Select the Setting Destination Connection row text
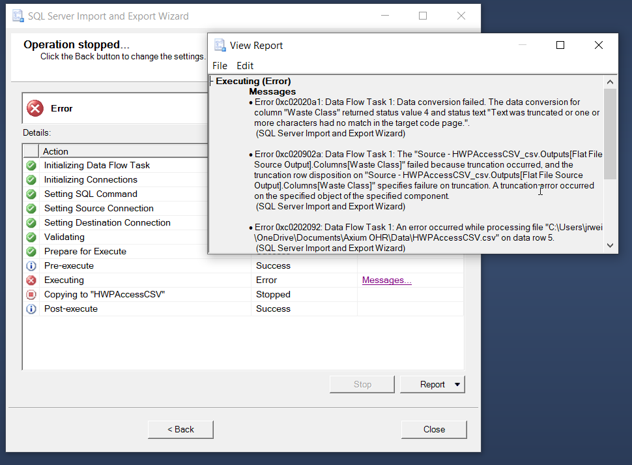 (108, 222)
